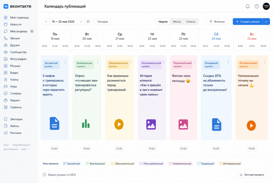Image resolution: width=274 pixels, height=183 pixels.
Task: Open options menu for Пользовательский контент card
Action: [163, 62]
